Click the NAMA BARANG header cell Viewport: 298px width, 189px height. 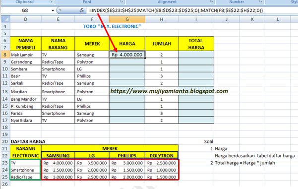point(58,44)
